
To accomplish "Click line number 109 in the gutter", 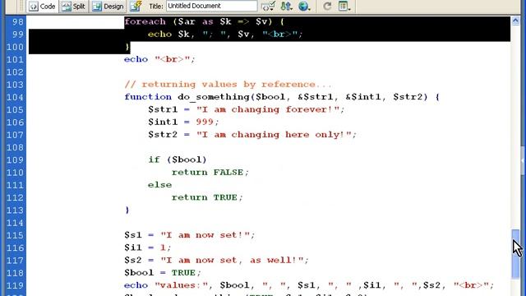I will [x=15, y=160].
